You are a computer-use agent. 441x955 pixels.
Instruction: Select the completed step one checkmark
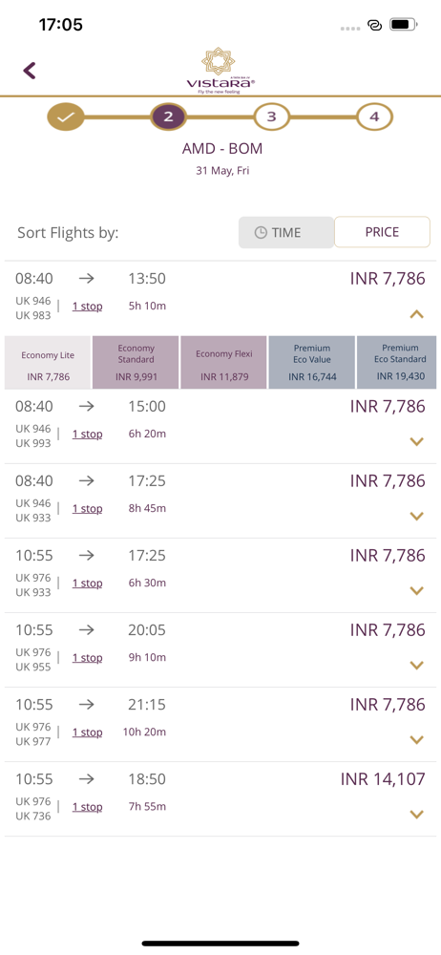click(66, 117)
